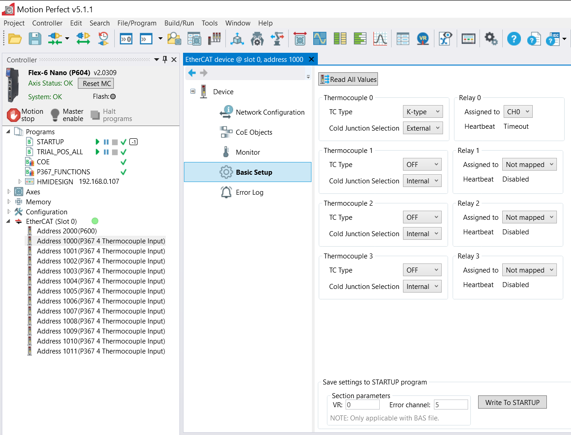Viewport: 571px width, 435px height.
Task: Select Network Configuration in device tree
Action: (270, 112)
